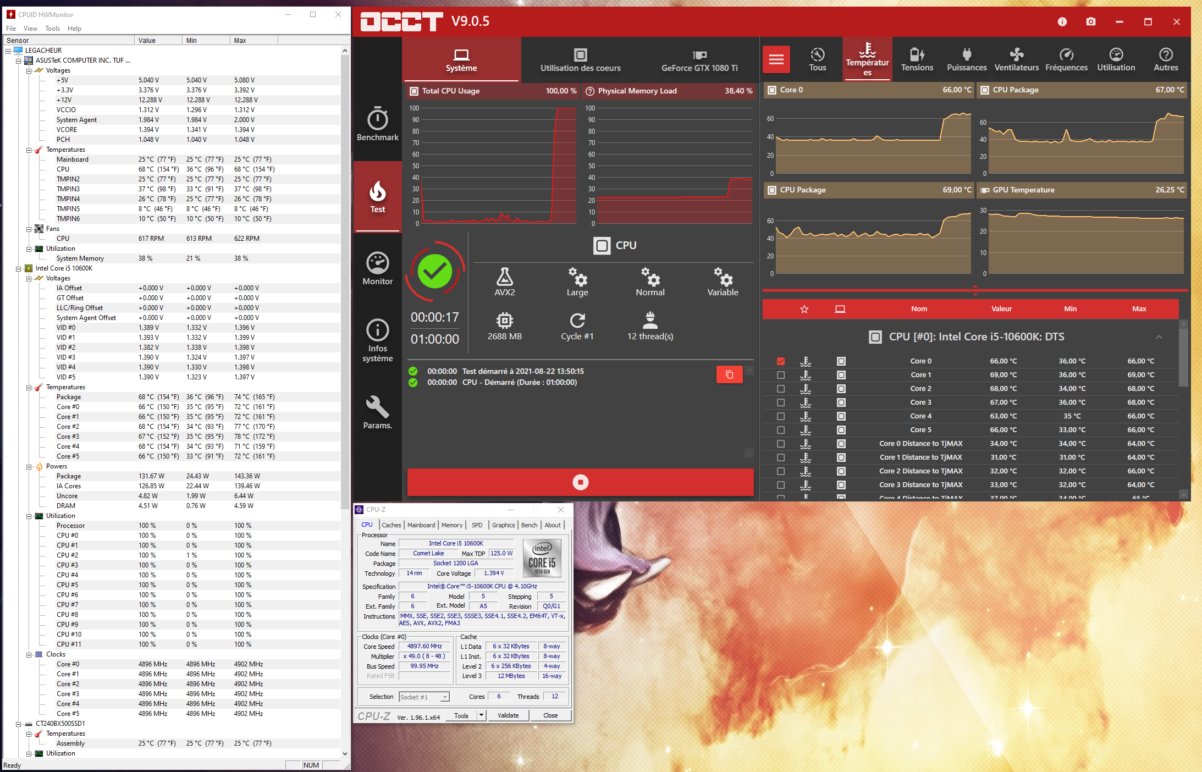Switch to GeForce GTX 1080 Ti tab
The height and width of the screenshot is (772, 1202).
pos(699,60)
